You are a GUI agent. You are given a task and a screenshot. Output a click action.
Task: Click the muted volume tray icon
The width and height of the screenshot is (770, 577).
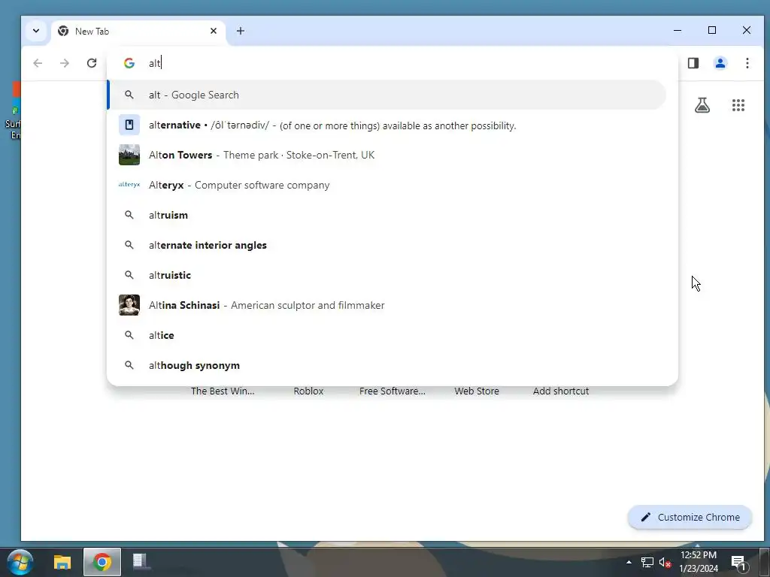click(665, 563)
